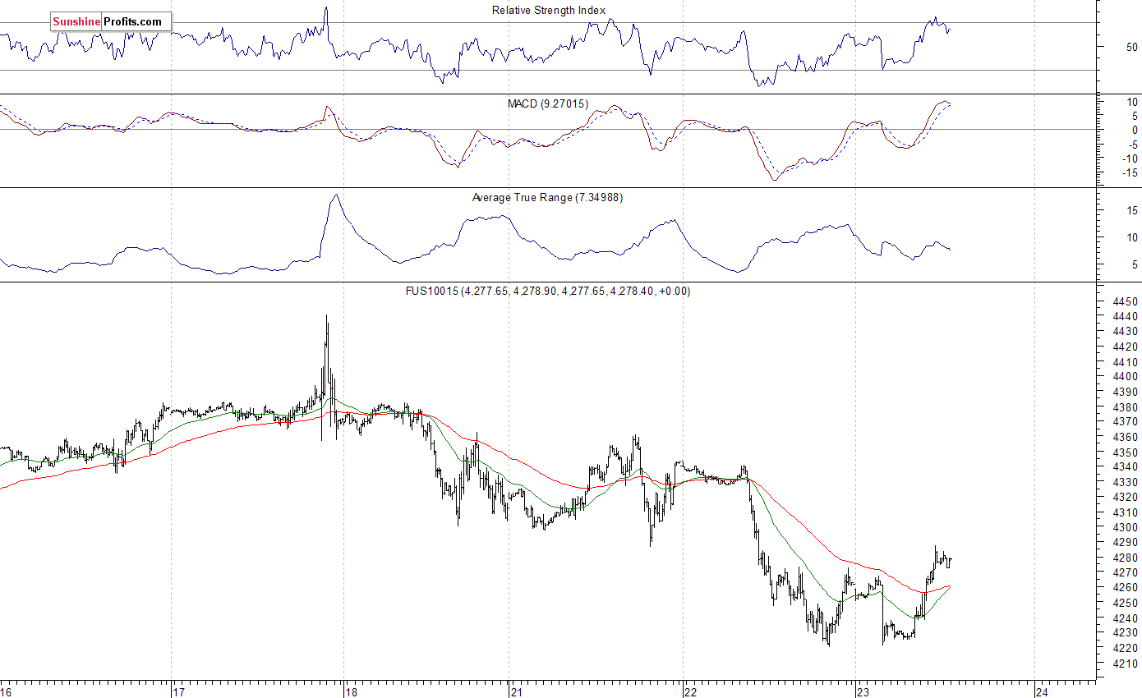Select date label 16 on time axis
This screenshot has height=698, width=1142.
[x=6, y=691]
